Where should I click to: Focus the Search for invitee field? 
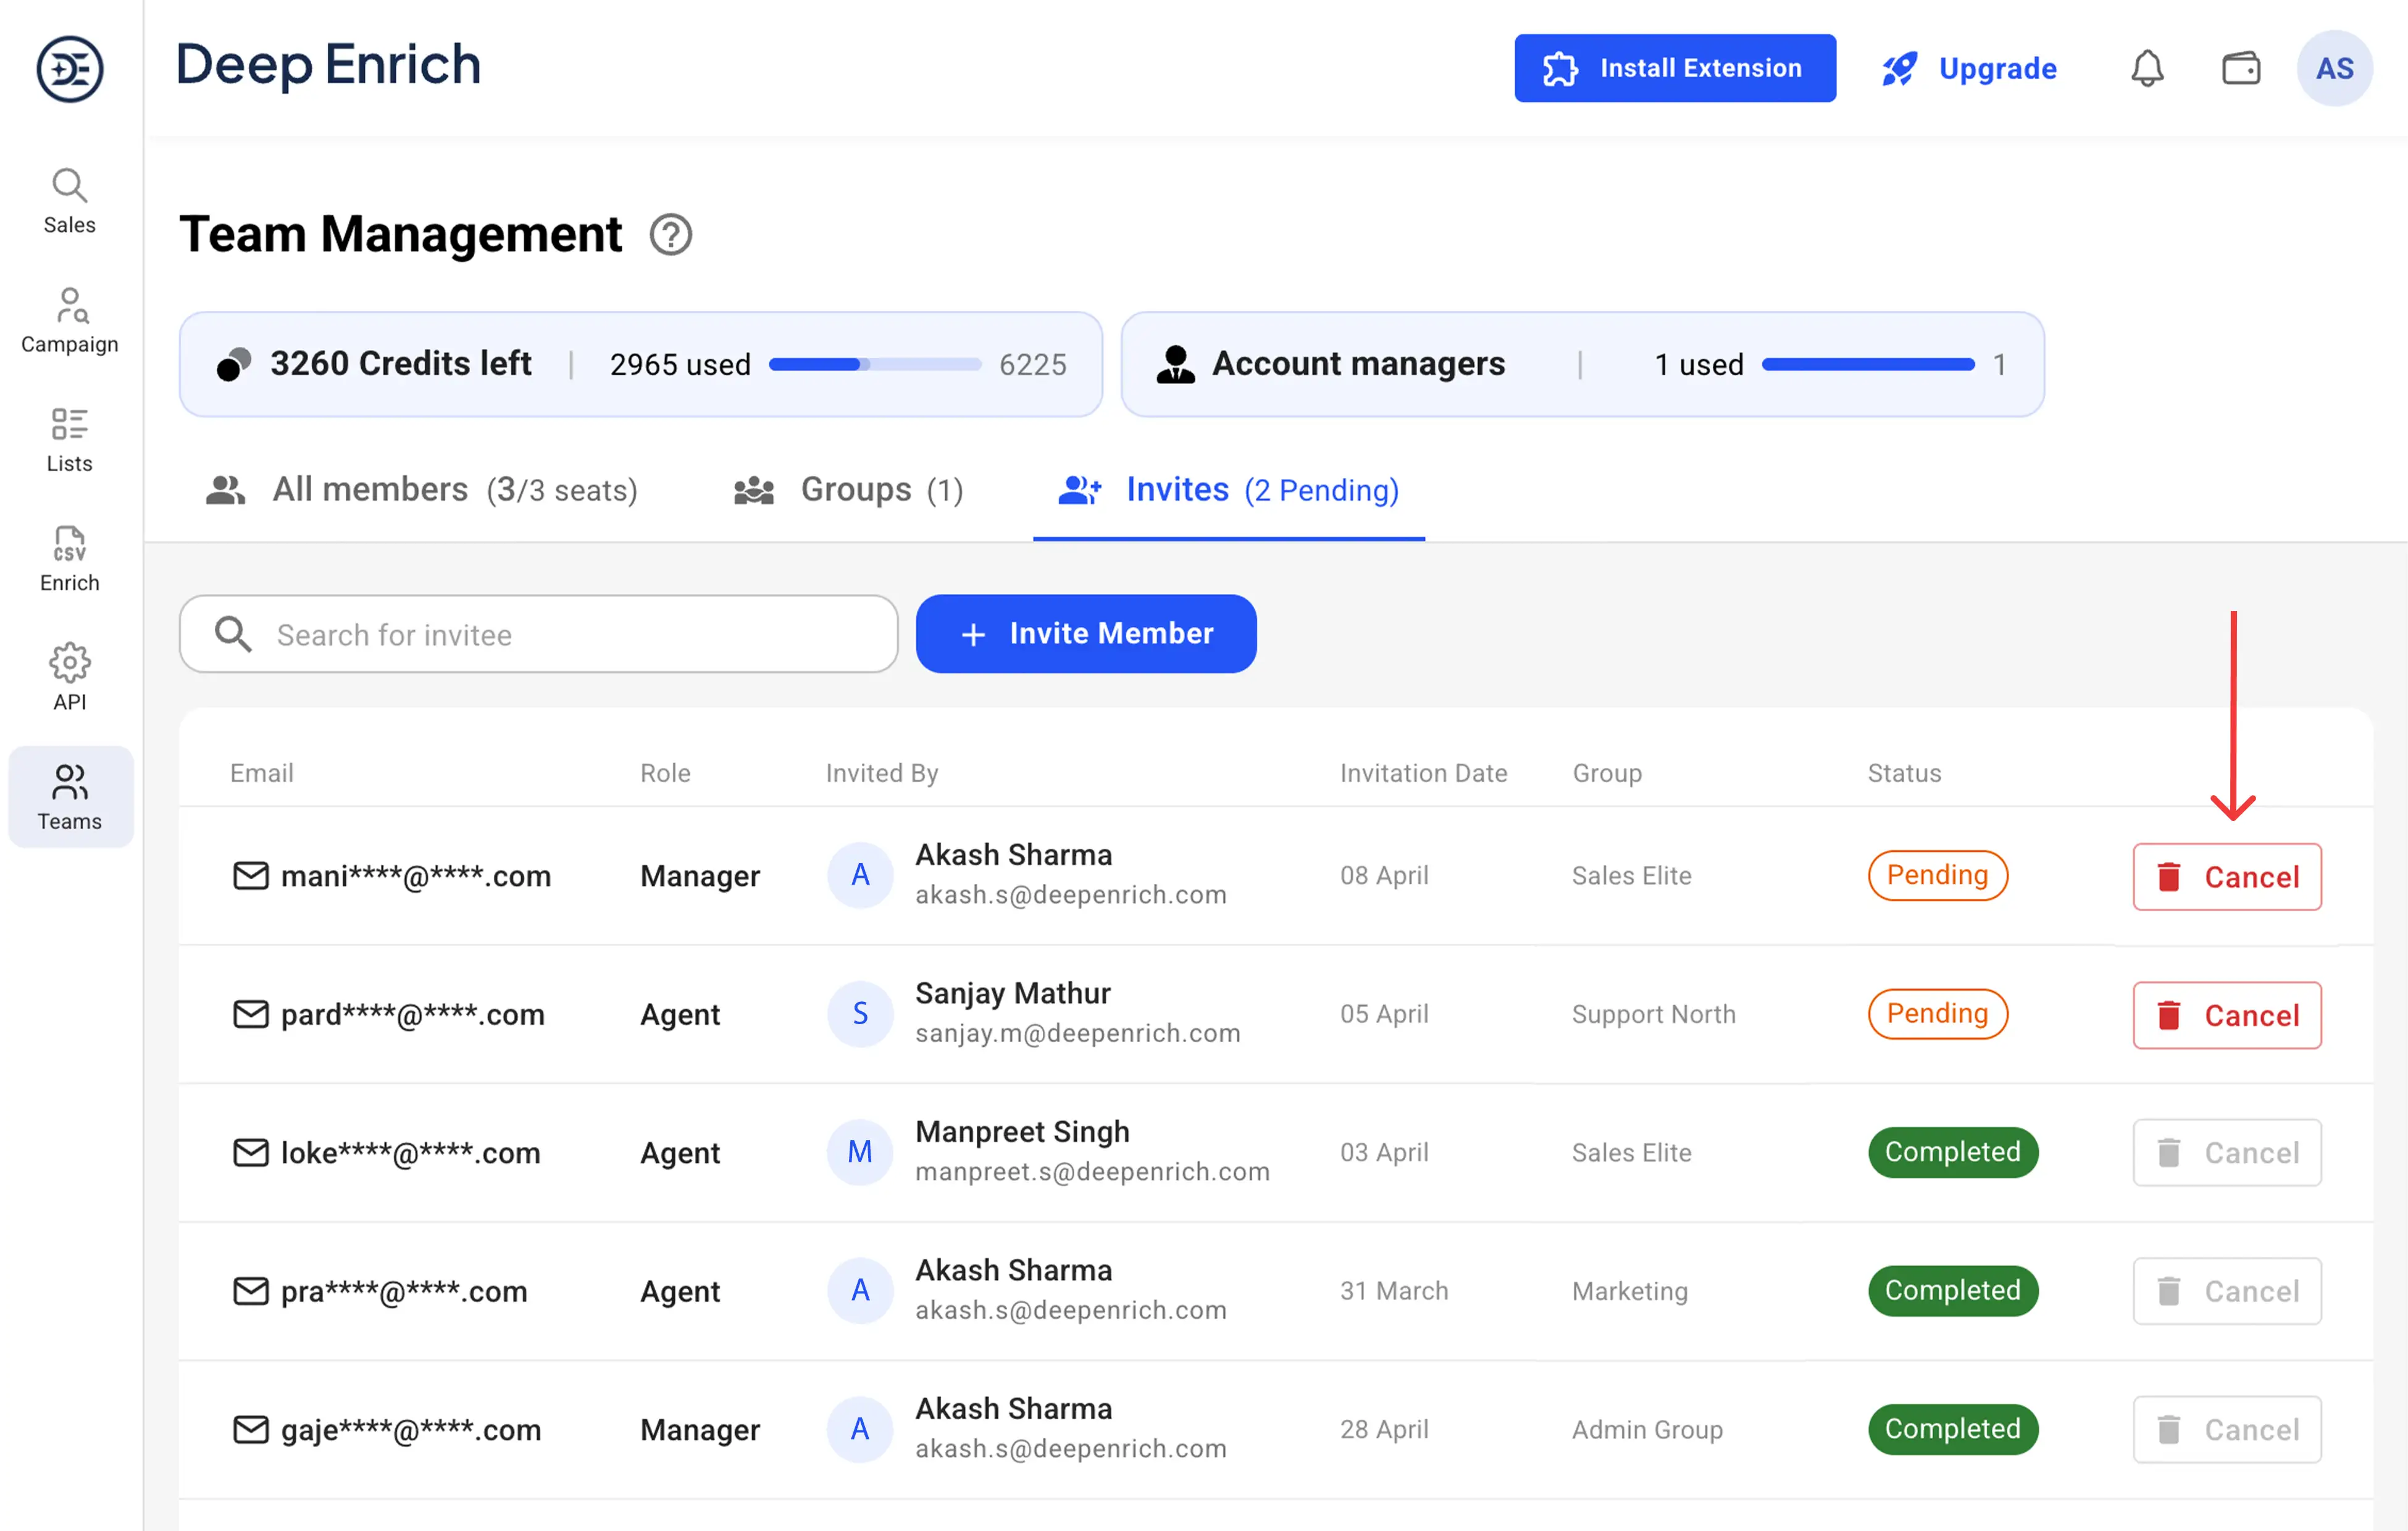coord(538,634)
